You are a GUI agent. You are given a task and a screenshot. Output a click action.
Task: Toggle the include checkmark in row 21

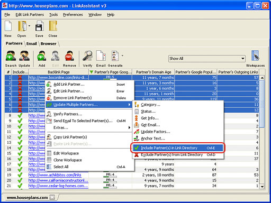click(x=20, y=186)
